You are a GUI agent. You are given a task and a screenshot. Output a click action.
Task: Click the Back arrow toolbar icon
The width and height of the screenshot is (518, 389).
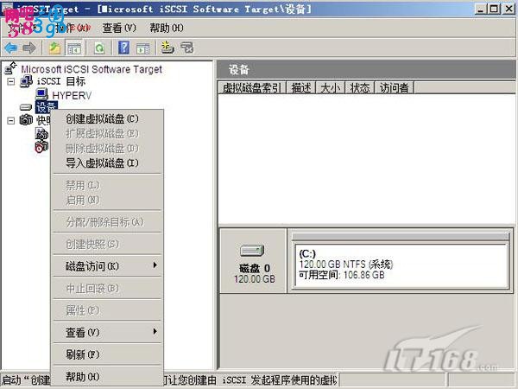11,48
